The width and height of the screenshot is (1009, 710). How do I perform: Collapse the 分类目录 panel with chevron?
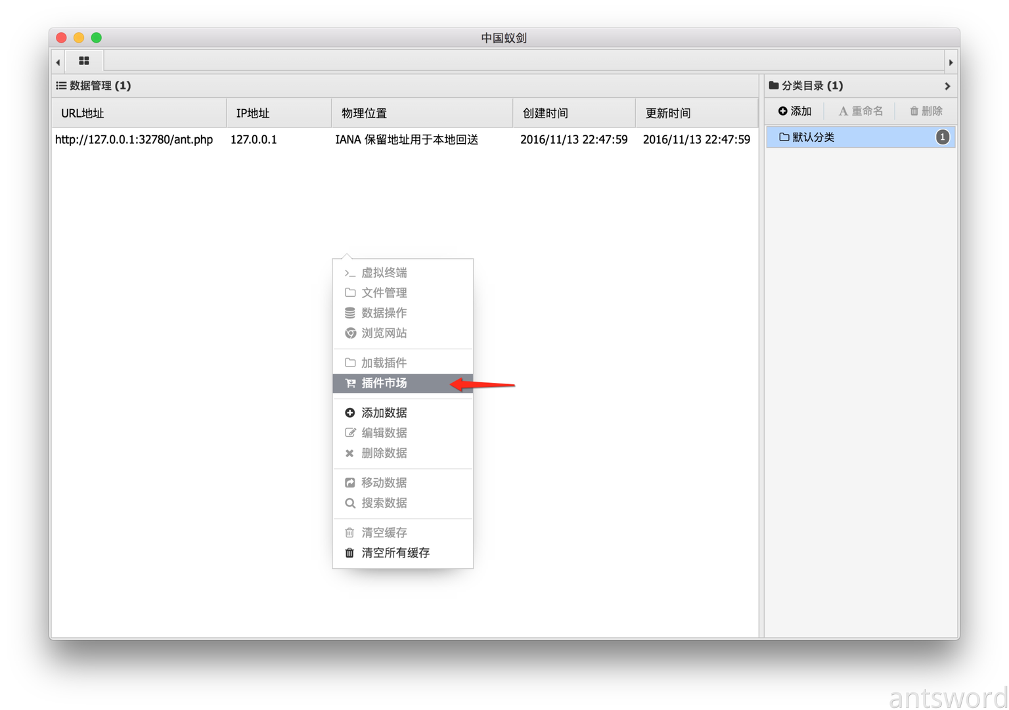click(947, 86)
